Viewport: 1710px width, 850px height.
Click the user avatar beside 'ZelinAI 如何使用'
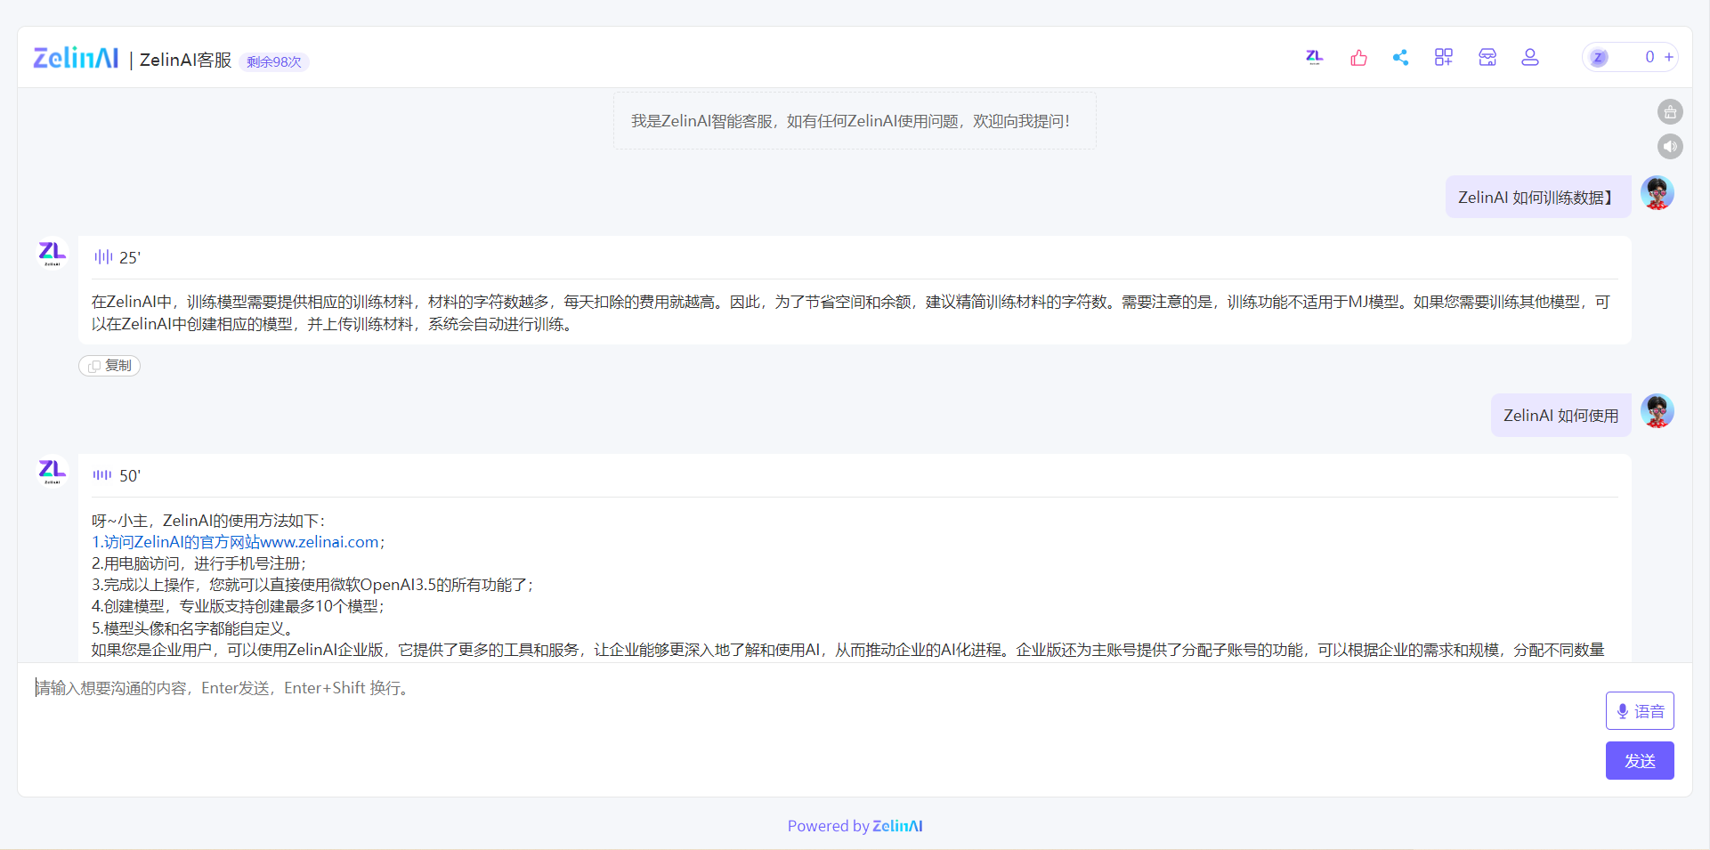[x=1657, y=411]
